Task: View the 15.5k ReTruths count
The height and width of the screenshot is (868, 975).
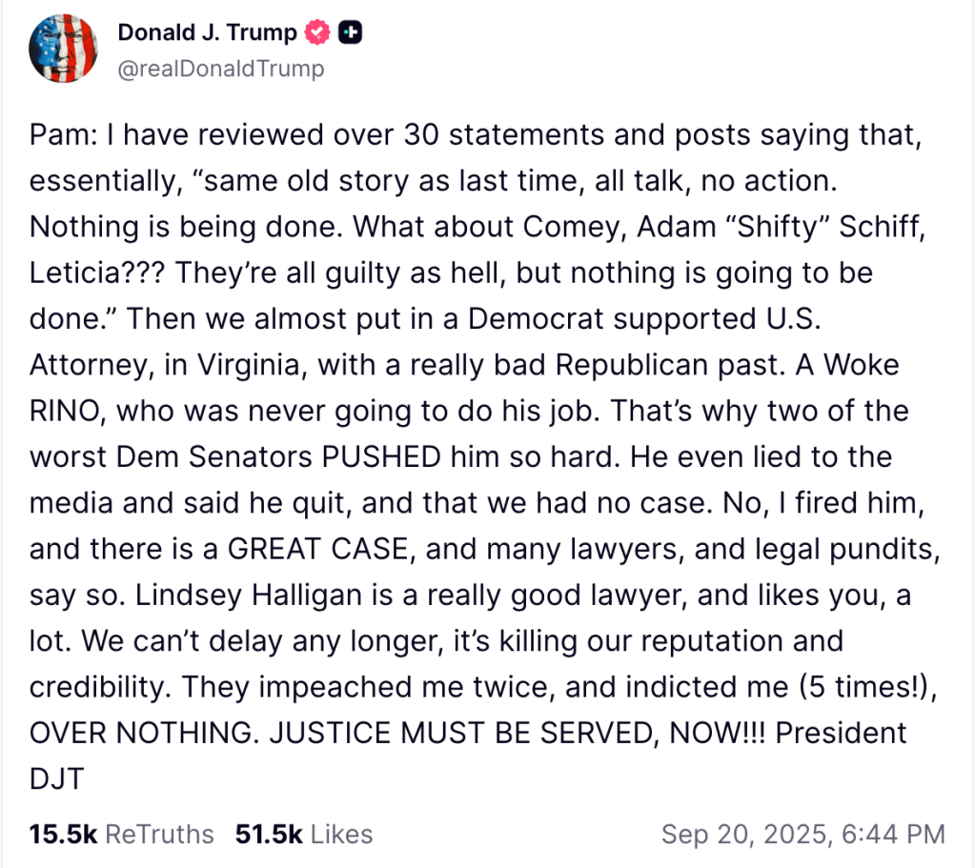Action: 64,835
